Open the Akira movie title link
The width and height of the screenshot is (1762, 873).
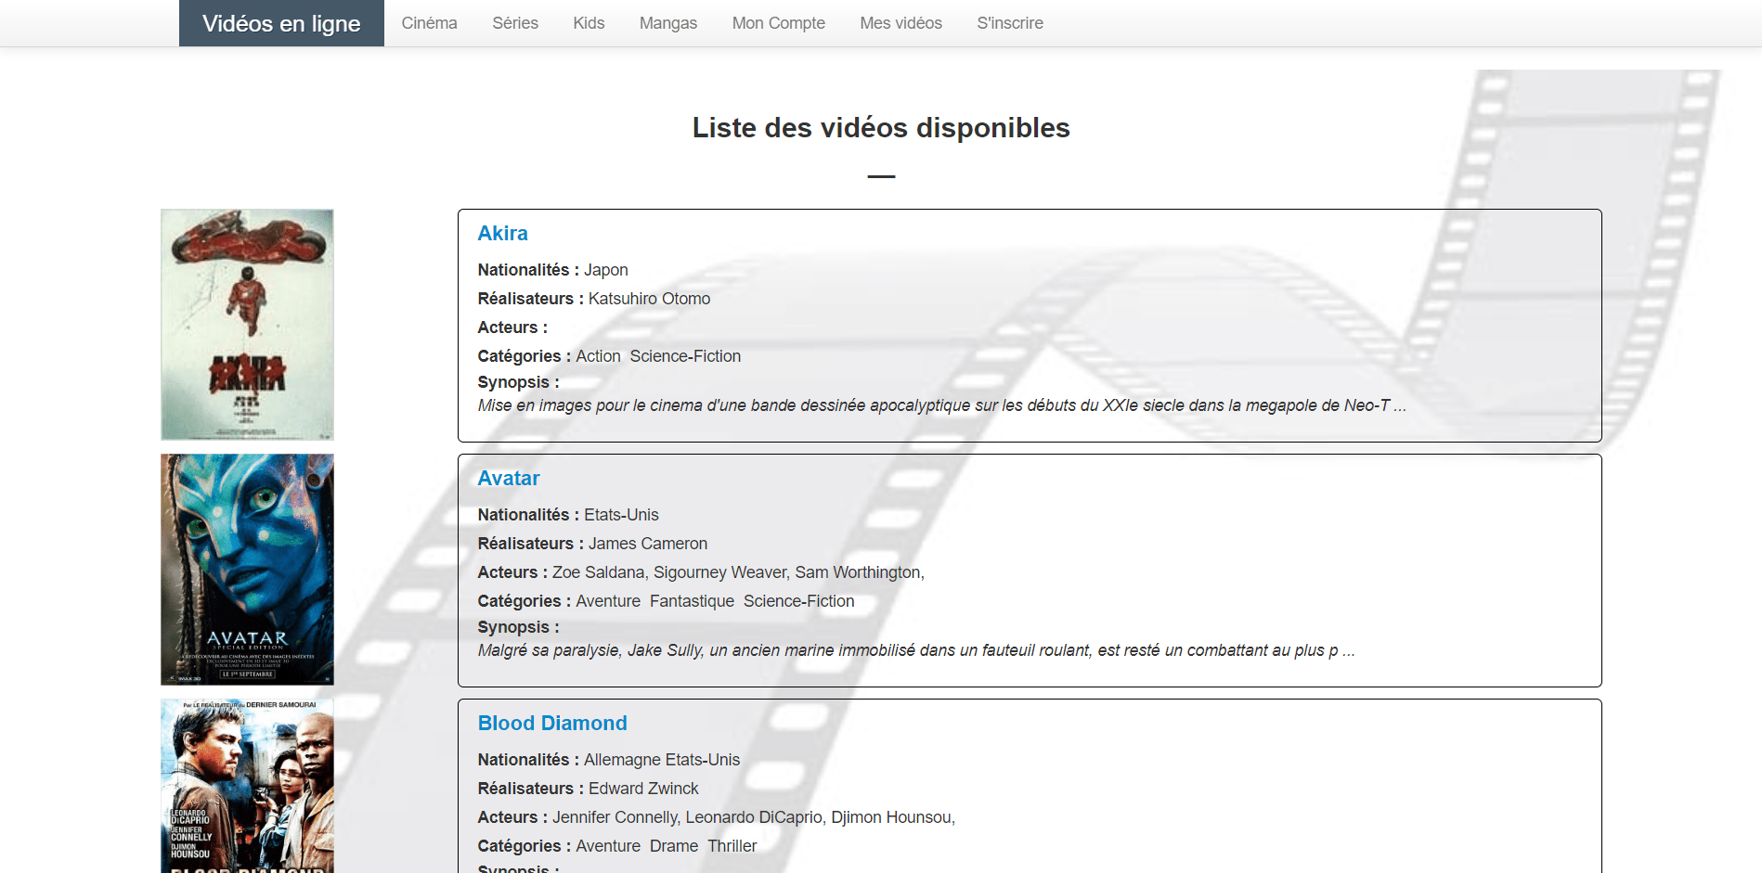(x=502, y=234)
